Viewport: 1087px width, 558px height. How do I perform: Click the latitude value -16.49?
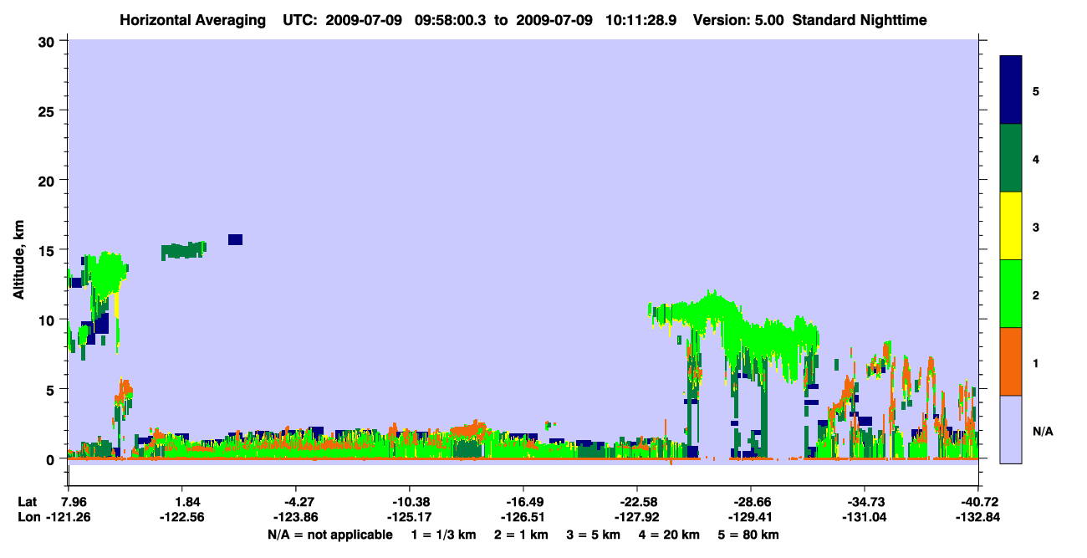(523, 502)
